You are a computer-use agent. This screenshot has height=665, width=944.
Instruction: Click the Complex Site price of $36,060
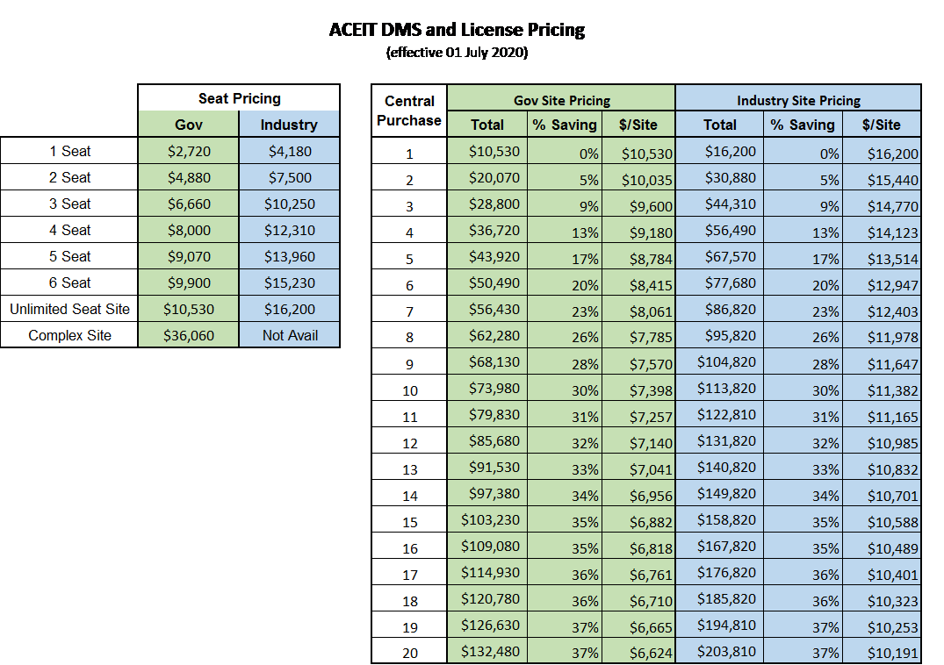tap(188, 334)
